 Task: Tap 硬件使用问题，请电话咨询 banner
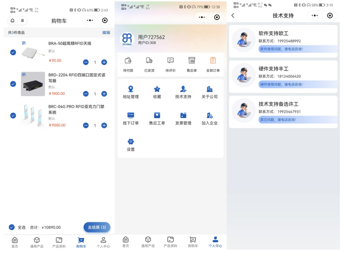(298, 84)
